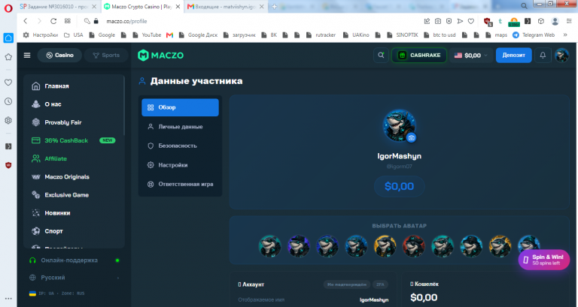This screenshot has width=578, height=307.
Task: Click the $0,00 balance pill under username
Action: pyautogui.click(x=399, y=186)
